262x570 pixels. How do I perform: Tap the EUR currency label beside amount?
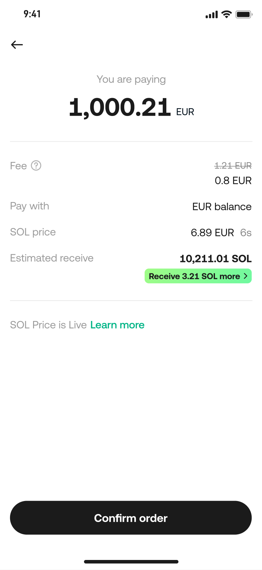(x=185, y=112)
